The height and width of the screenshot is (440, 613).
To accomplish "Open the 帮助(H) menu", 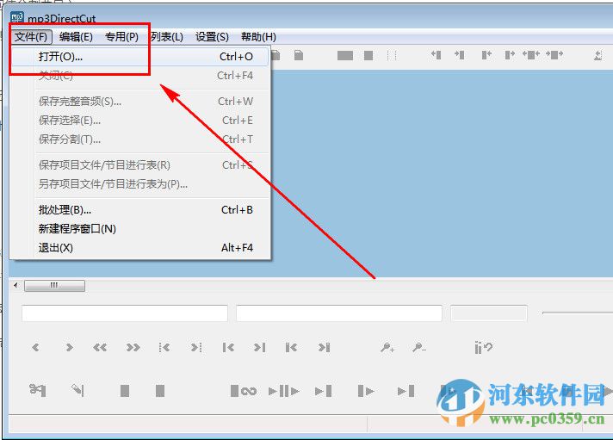I will pyautogui.click(x=258, y=37).
